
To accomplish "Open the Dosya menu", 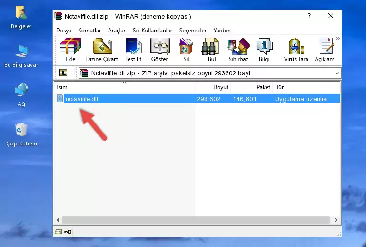I will pos(64,31).
